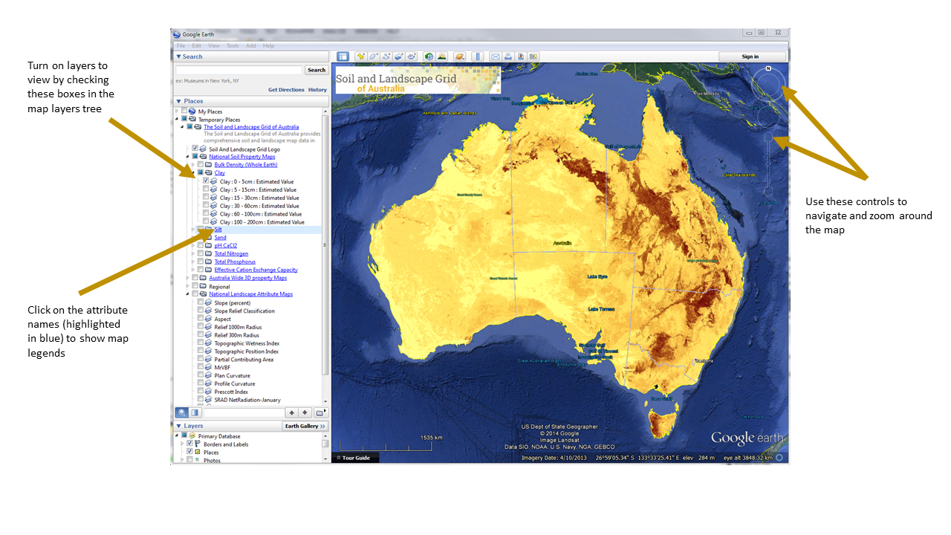
Task: Expand Effective Cation Exchange Capacity folder arrow
Action: [x=193, y=270]
